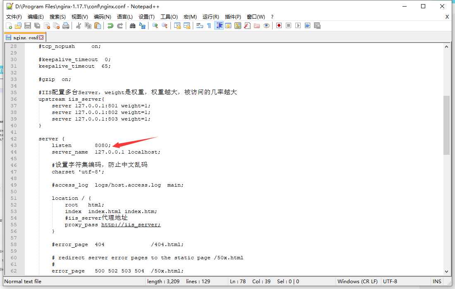Save the current recorded macro icon
Viewport: 455px width, 289px height.
(317, 26)
